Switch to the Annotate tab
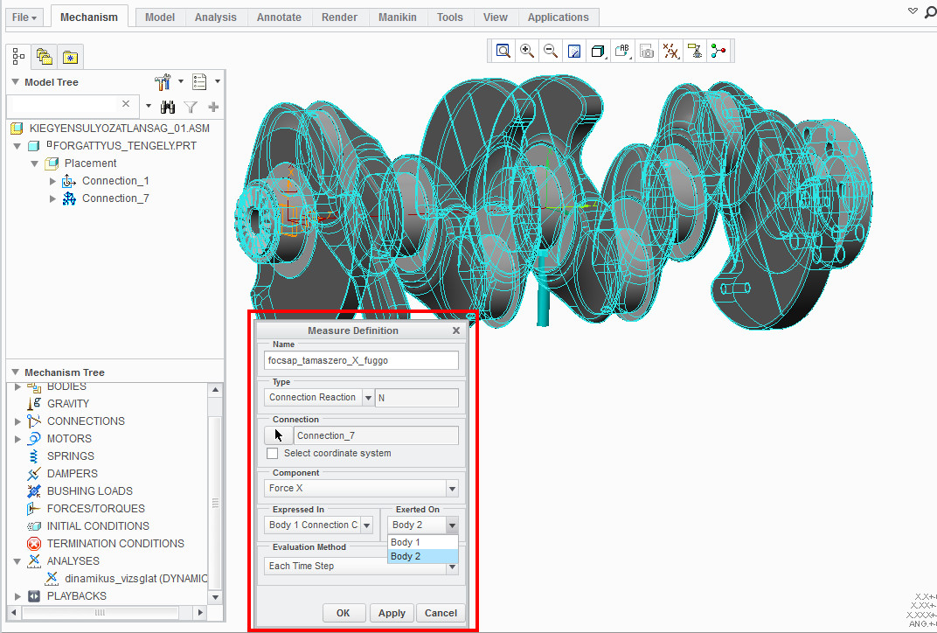The width and height of the screenshot is (937, 633). tap(279, 17)
